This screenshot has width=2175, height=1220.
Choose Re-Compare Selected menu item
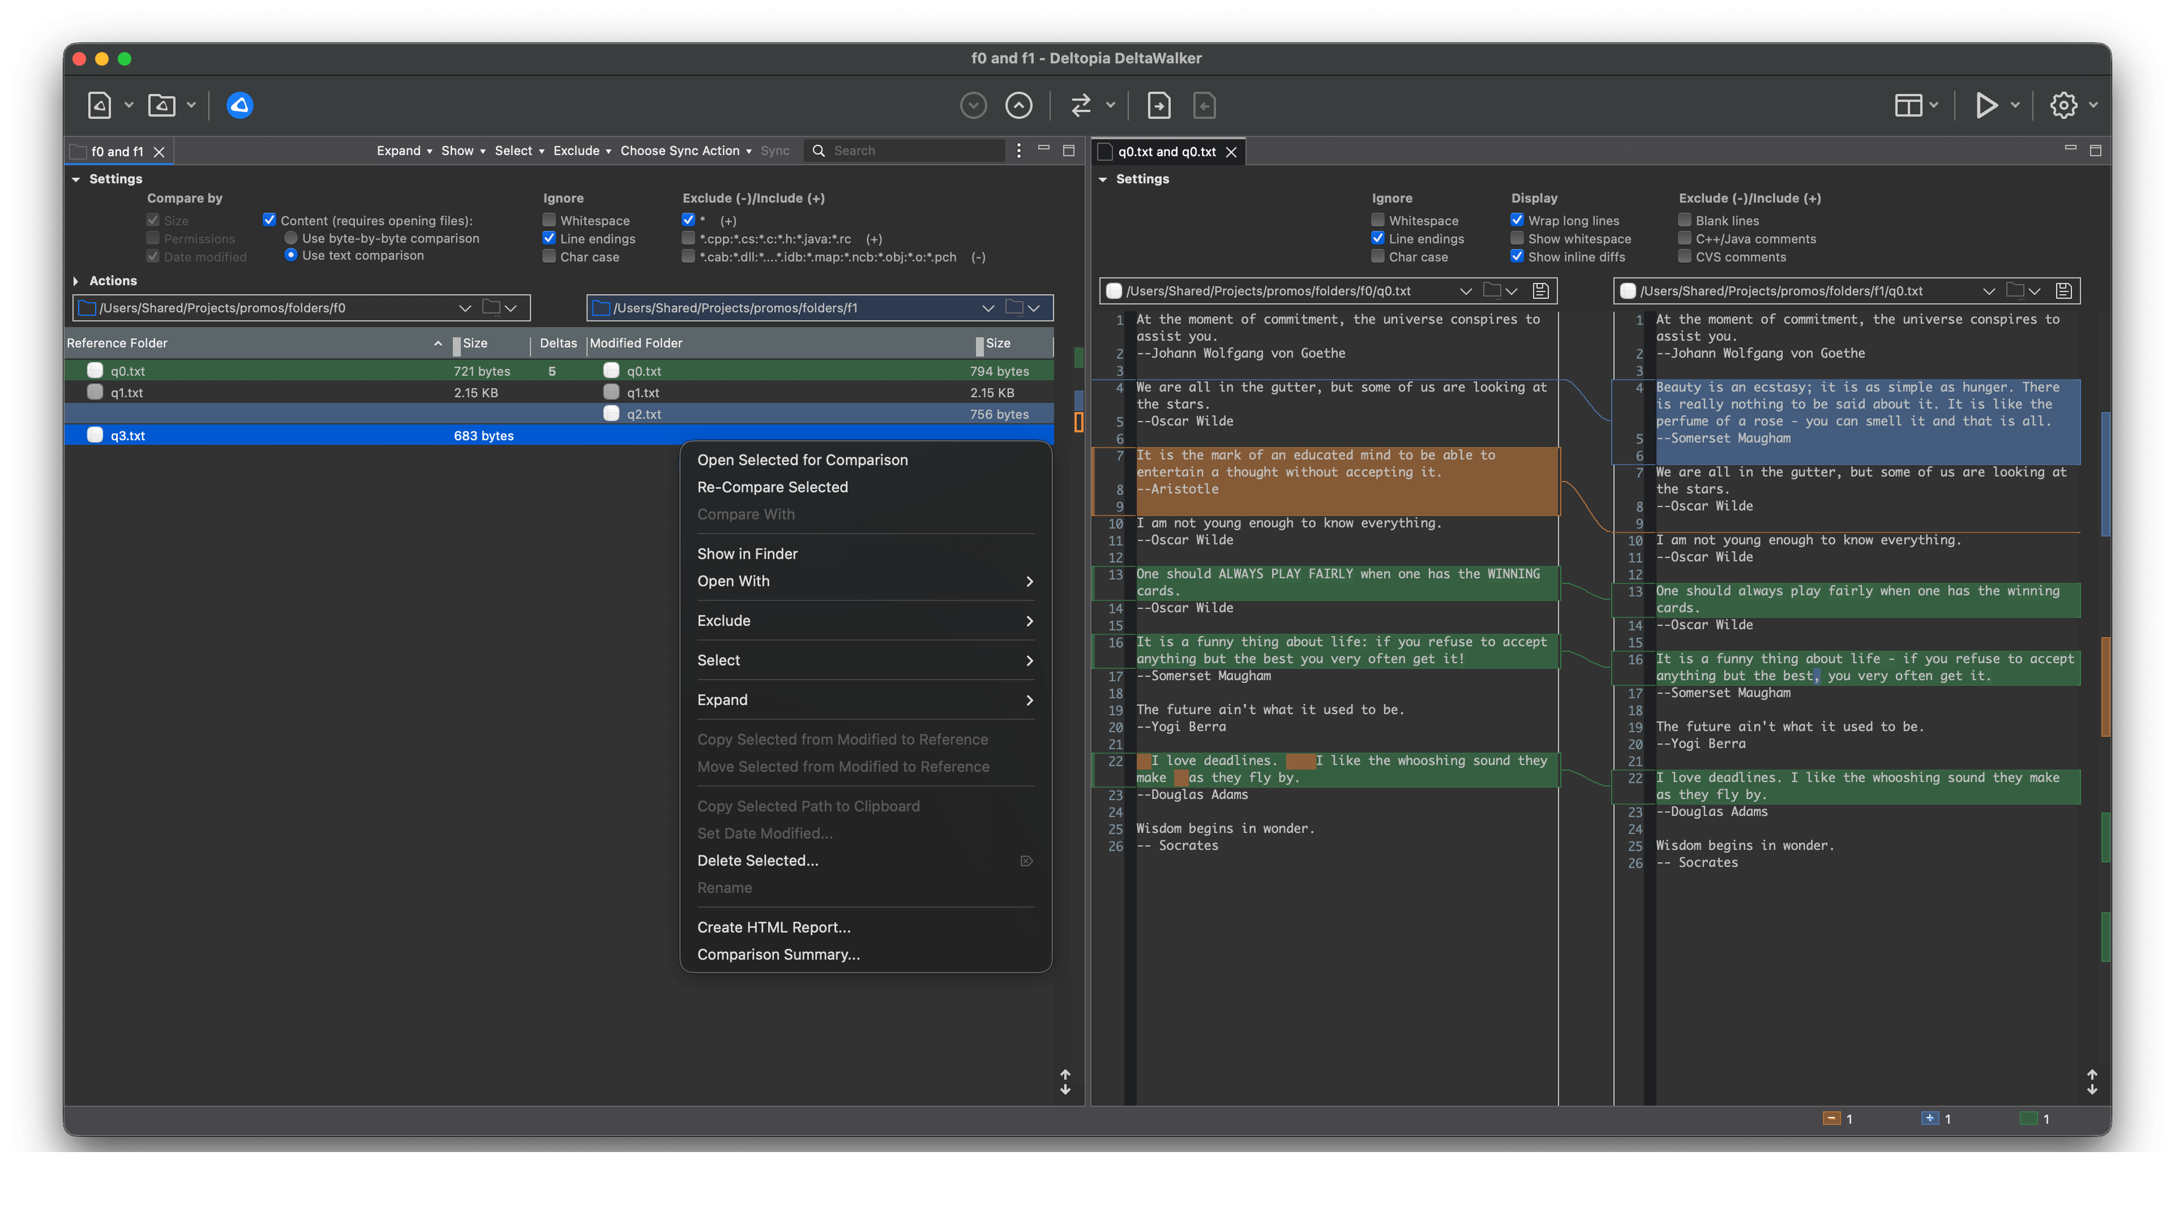point(865,487)
